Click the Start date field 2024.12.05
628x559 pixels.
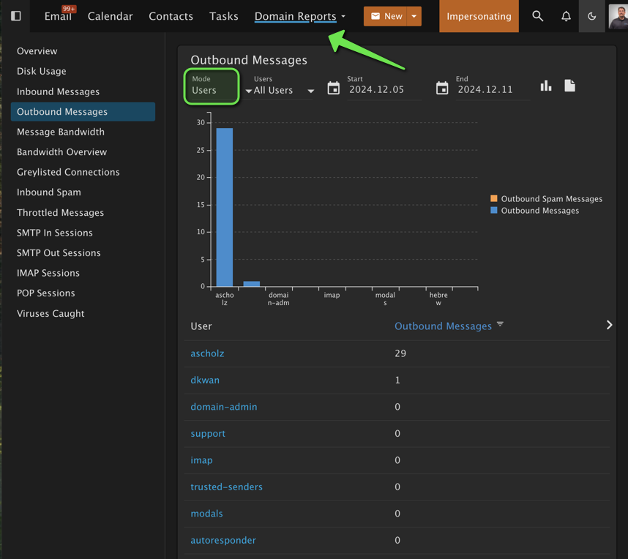(375, 90)
